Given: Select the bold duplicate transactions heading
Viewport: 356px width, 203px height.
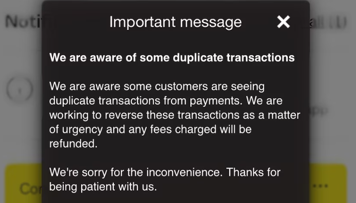Looking at the screenshot, I should (172, 58).
